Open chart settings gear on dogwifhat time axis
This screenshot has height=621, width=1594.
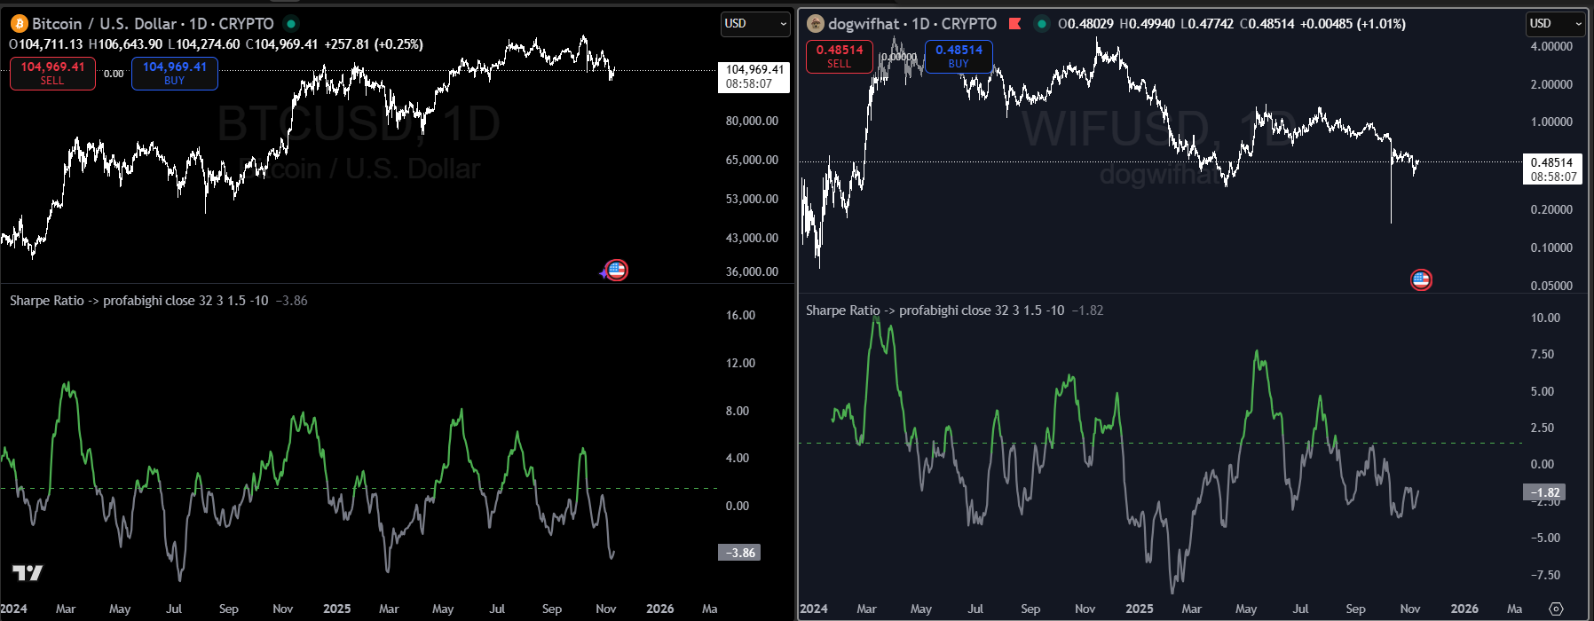(1556, 609)
